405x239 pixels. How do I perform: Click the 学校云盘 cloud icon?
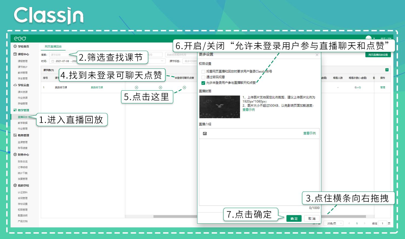tap(15, 85)
